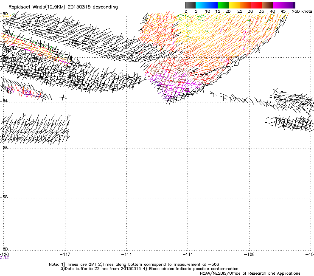Click the '-120' longitude axis label
314x276 pixels.
tap(4, 254)
